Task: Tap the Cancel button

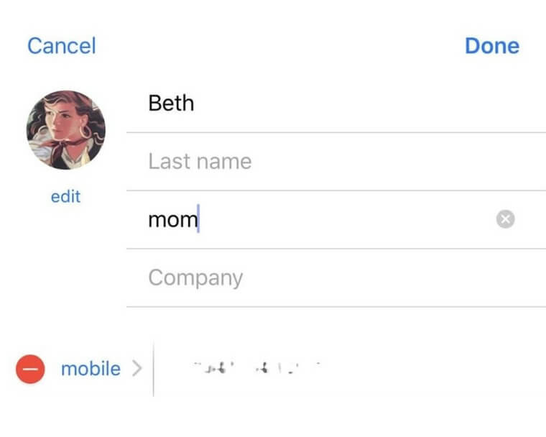Action: (62, 46)
